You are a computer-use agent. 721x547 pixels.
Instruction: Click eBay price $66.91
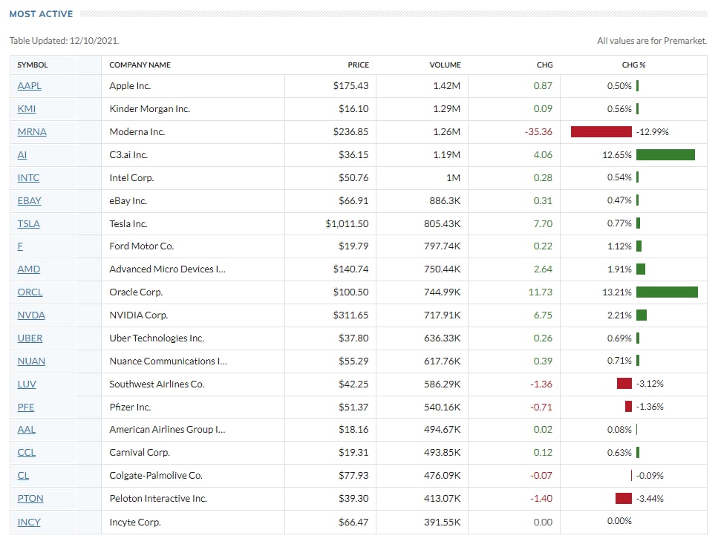[353, 201]
